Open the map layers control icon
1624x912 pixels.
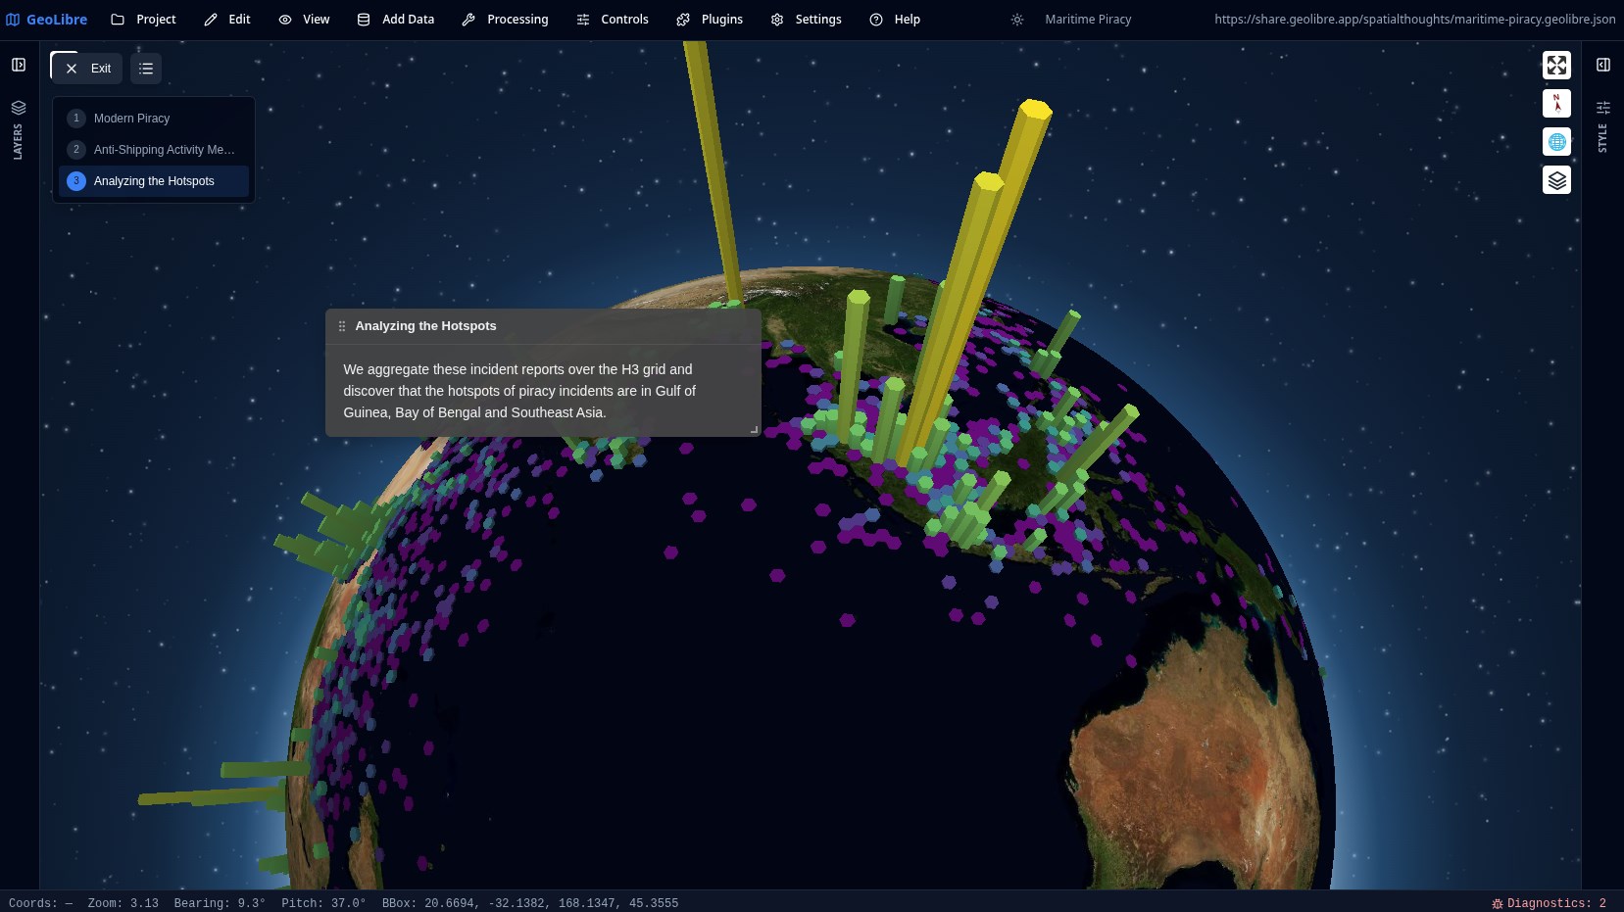coord(1556,180)
